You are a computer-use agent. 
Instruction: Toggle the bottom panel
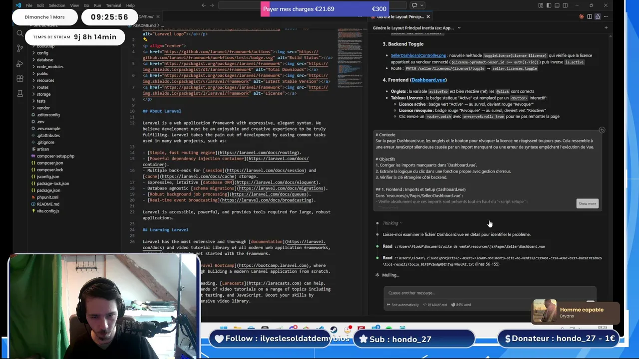tap(557, 5)
